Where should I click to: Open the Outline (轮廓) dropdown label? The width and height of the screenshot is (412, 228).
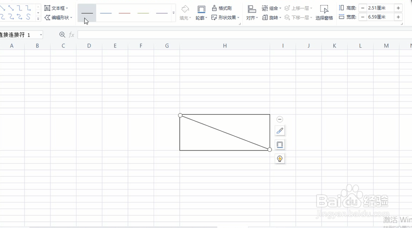[201, 18]
